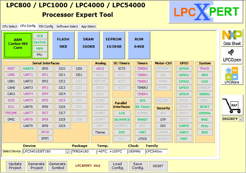Click the NXP shopping cart icon
Viewport: 246px width, 173px height.
232,105
